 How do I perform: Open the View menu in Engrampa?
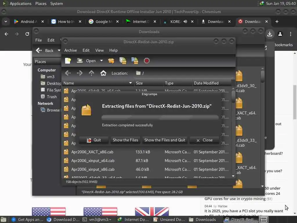tap(99, 50)
